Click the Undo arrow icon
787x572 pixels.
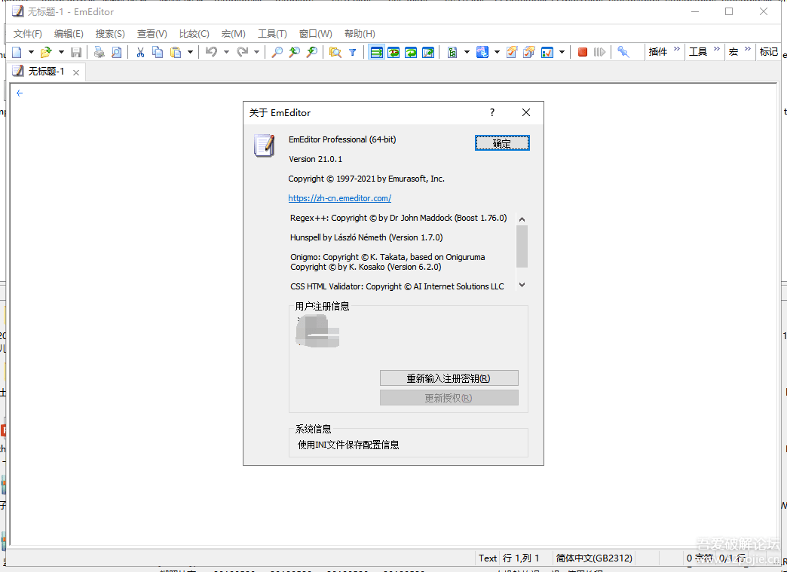click(212, 52)
